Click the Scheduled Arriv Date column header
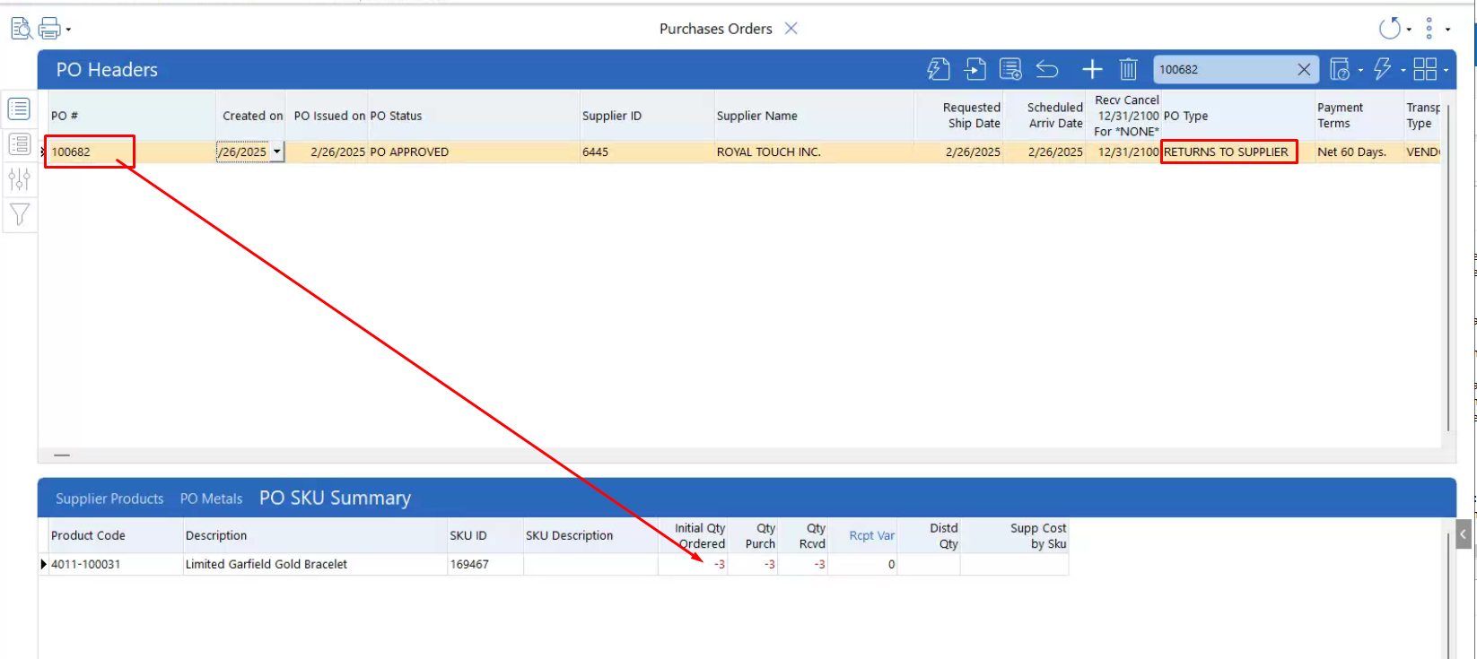Screen dimensions: 1477x659 pyautogui.click(x=1044, y=116)
